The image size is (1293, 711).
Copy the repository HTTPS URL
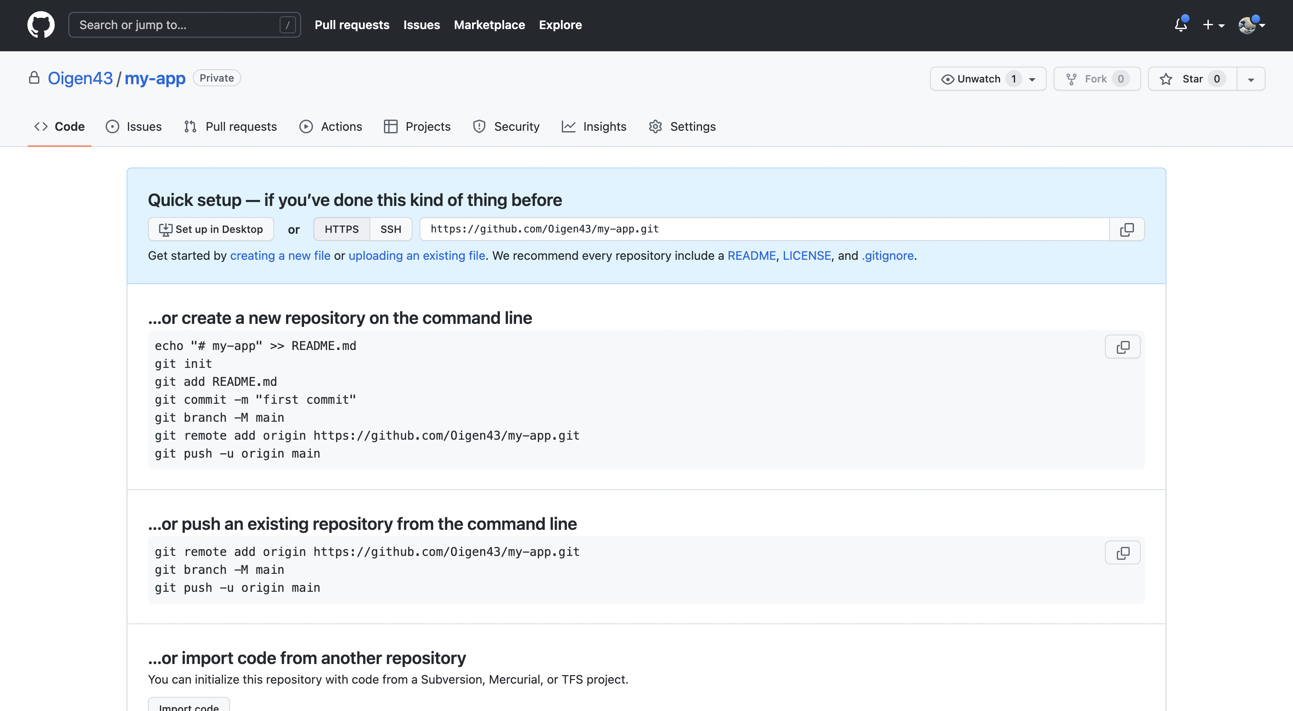pyautogui.click(x=1126, y=229)
